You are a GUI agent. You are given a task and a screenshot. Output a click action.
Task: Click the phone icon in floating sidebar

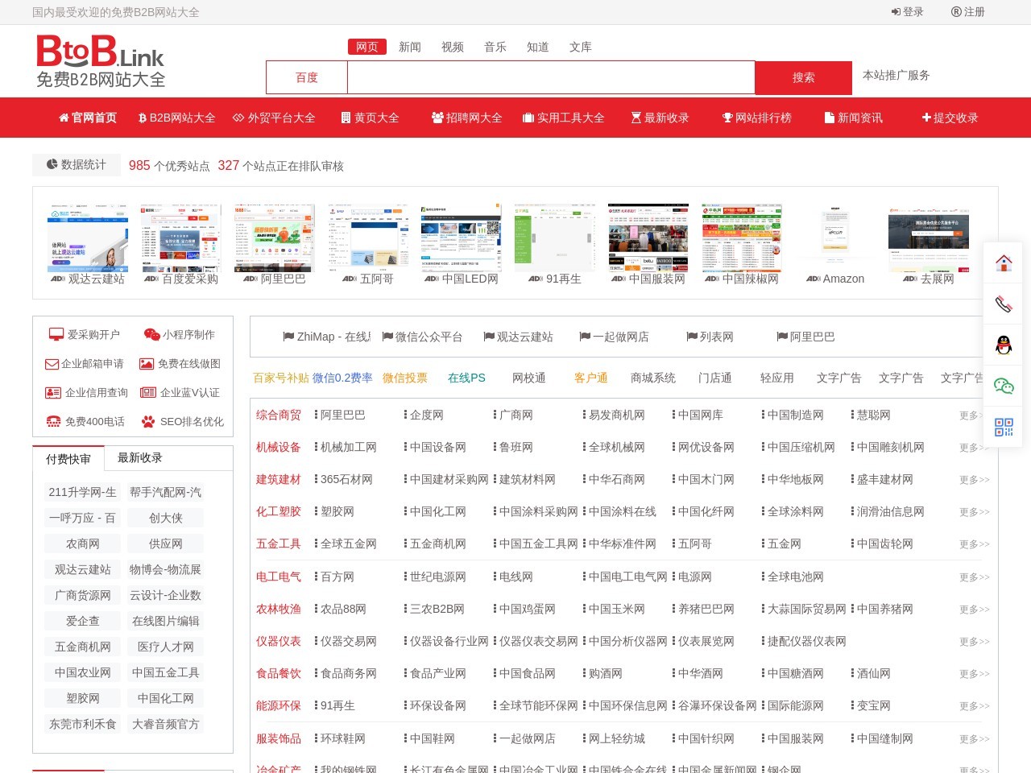coord(1004,304)
